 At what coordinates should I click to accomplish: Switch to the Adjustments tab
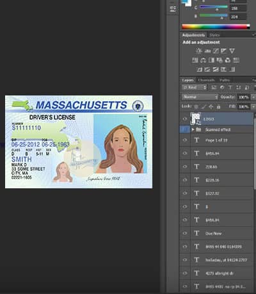coord(193,35)
